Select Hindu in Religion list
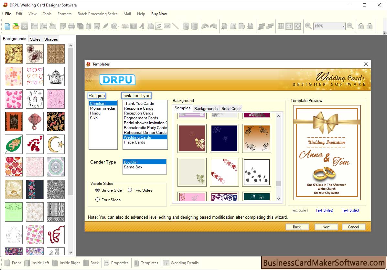This screenshot has height=270, width=387. tap(95, 113)
